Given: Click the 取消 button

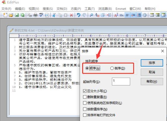Looking at the screenshot, I should pos(152,72).
